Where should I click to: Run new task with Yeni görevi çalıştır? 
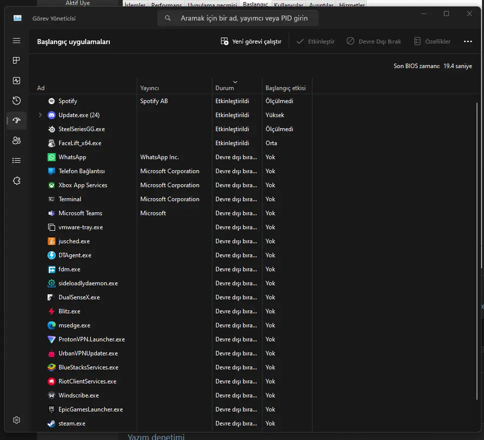coord(251,42)
